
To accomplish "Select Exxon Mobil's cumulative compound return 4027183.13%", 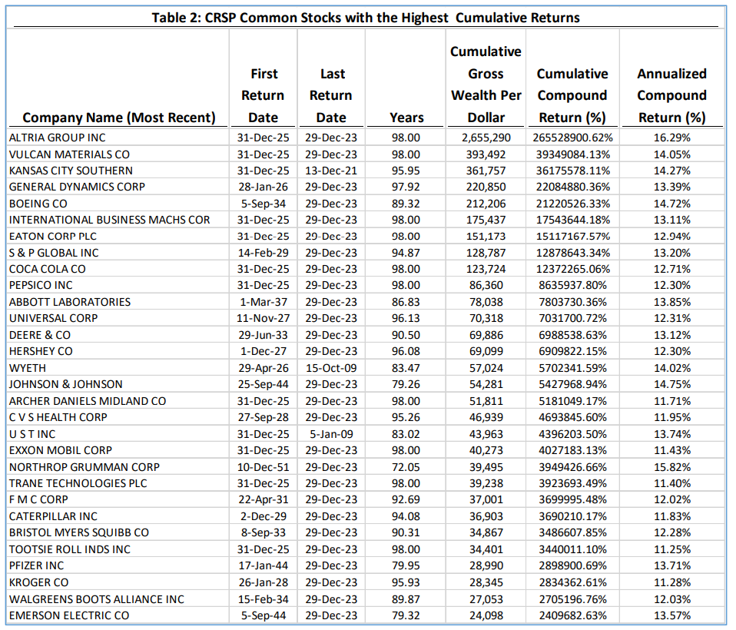I will [x=572, y=450].
